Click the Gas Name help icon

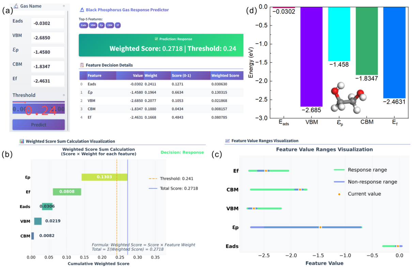(x=64, y=6)
